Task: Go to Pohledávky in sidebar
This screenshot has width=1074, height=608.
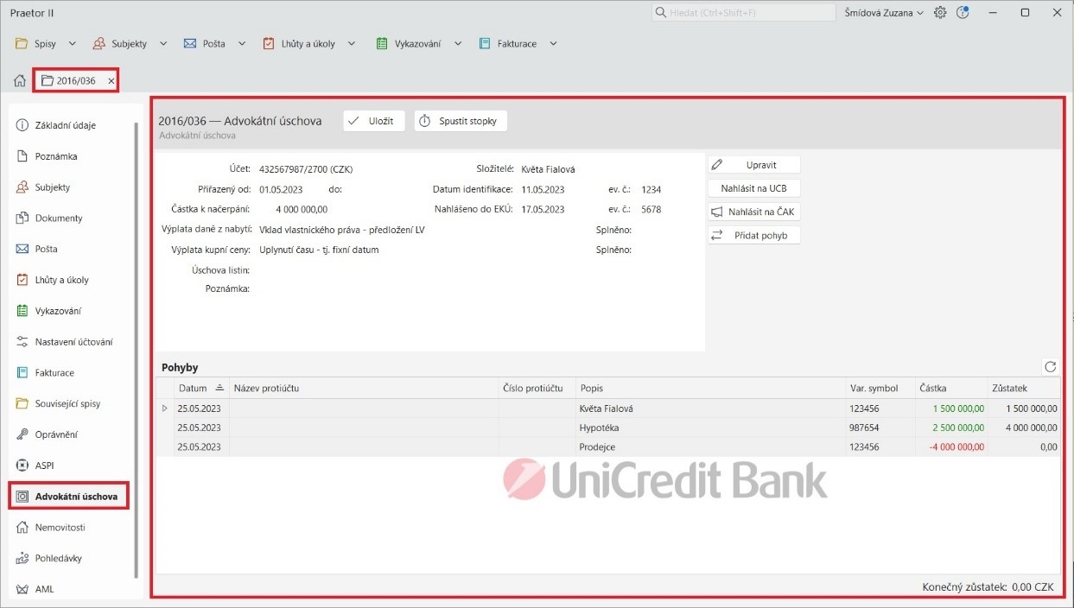Action: 58,559
